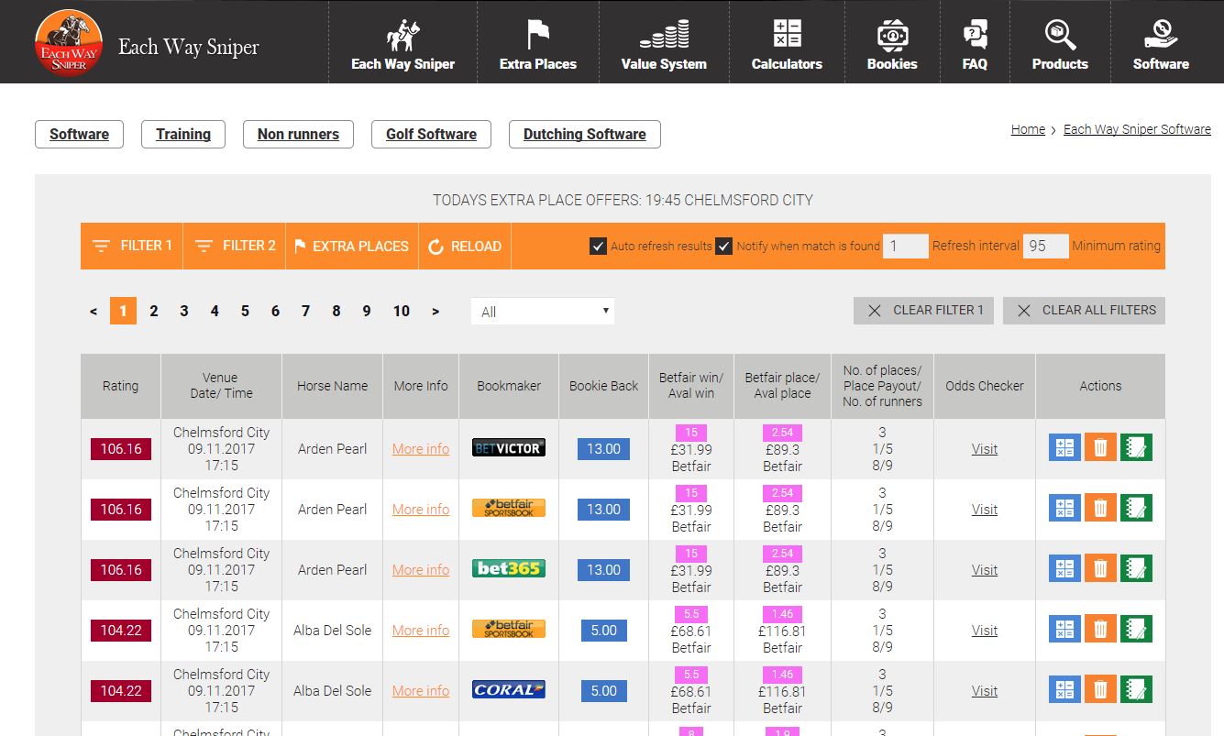Open calculator for Alba Del Sole Betfair row
Image resolution: width=1224 pixels, height=736 pixels.
coord(1064,629)
